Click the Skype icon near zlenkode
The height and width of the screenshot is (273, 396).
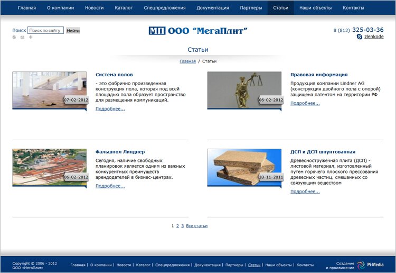[x=360, y=37]
